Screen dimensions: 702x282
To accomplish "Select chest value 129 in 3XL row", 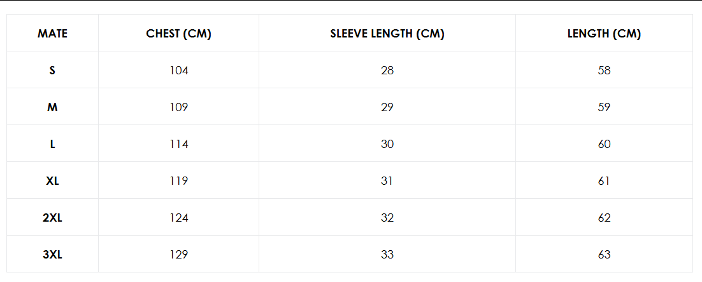I will click(178, 255).
